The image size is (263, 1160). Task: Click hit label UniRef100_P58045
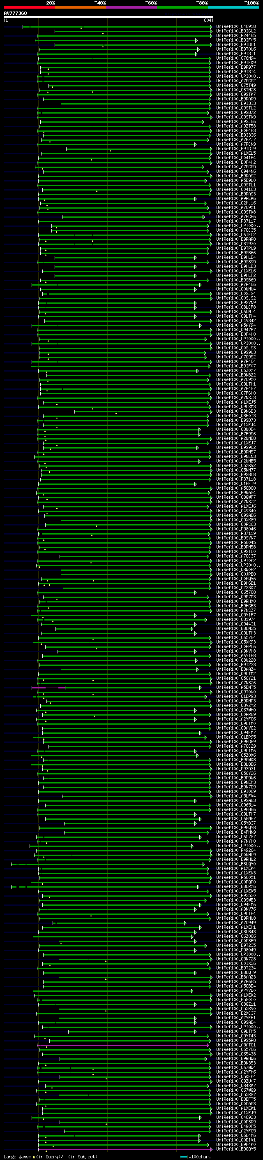click(236, 543)
